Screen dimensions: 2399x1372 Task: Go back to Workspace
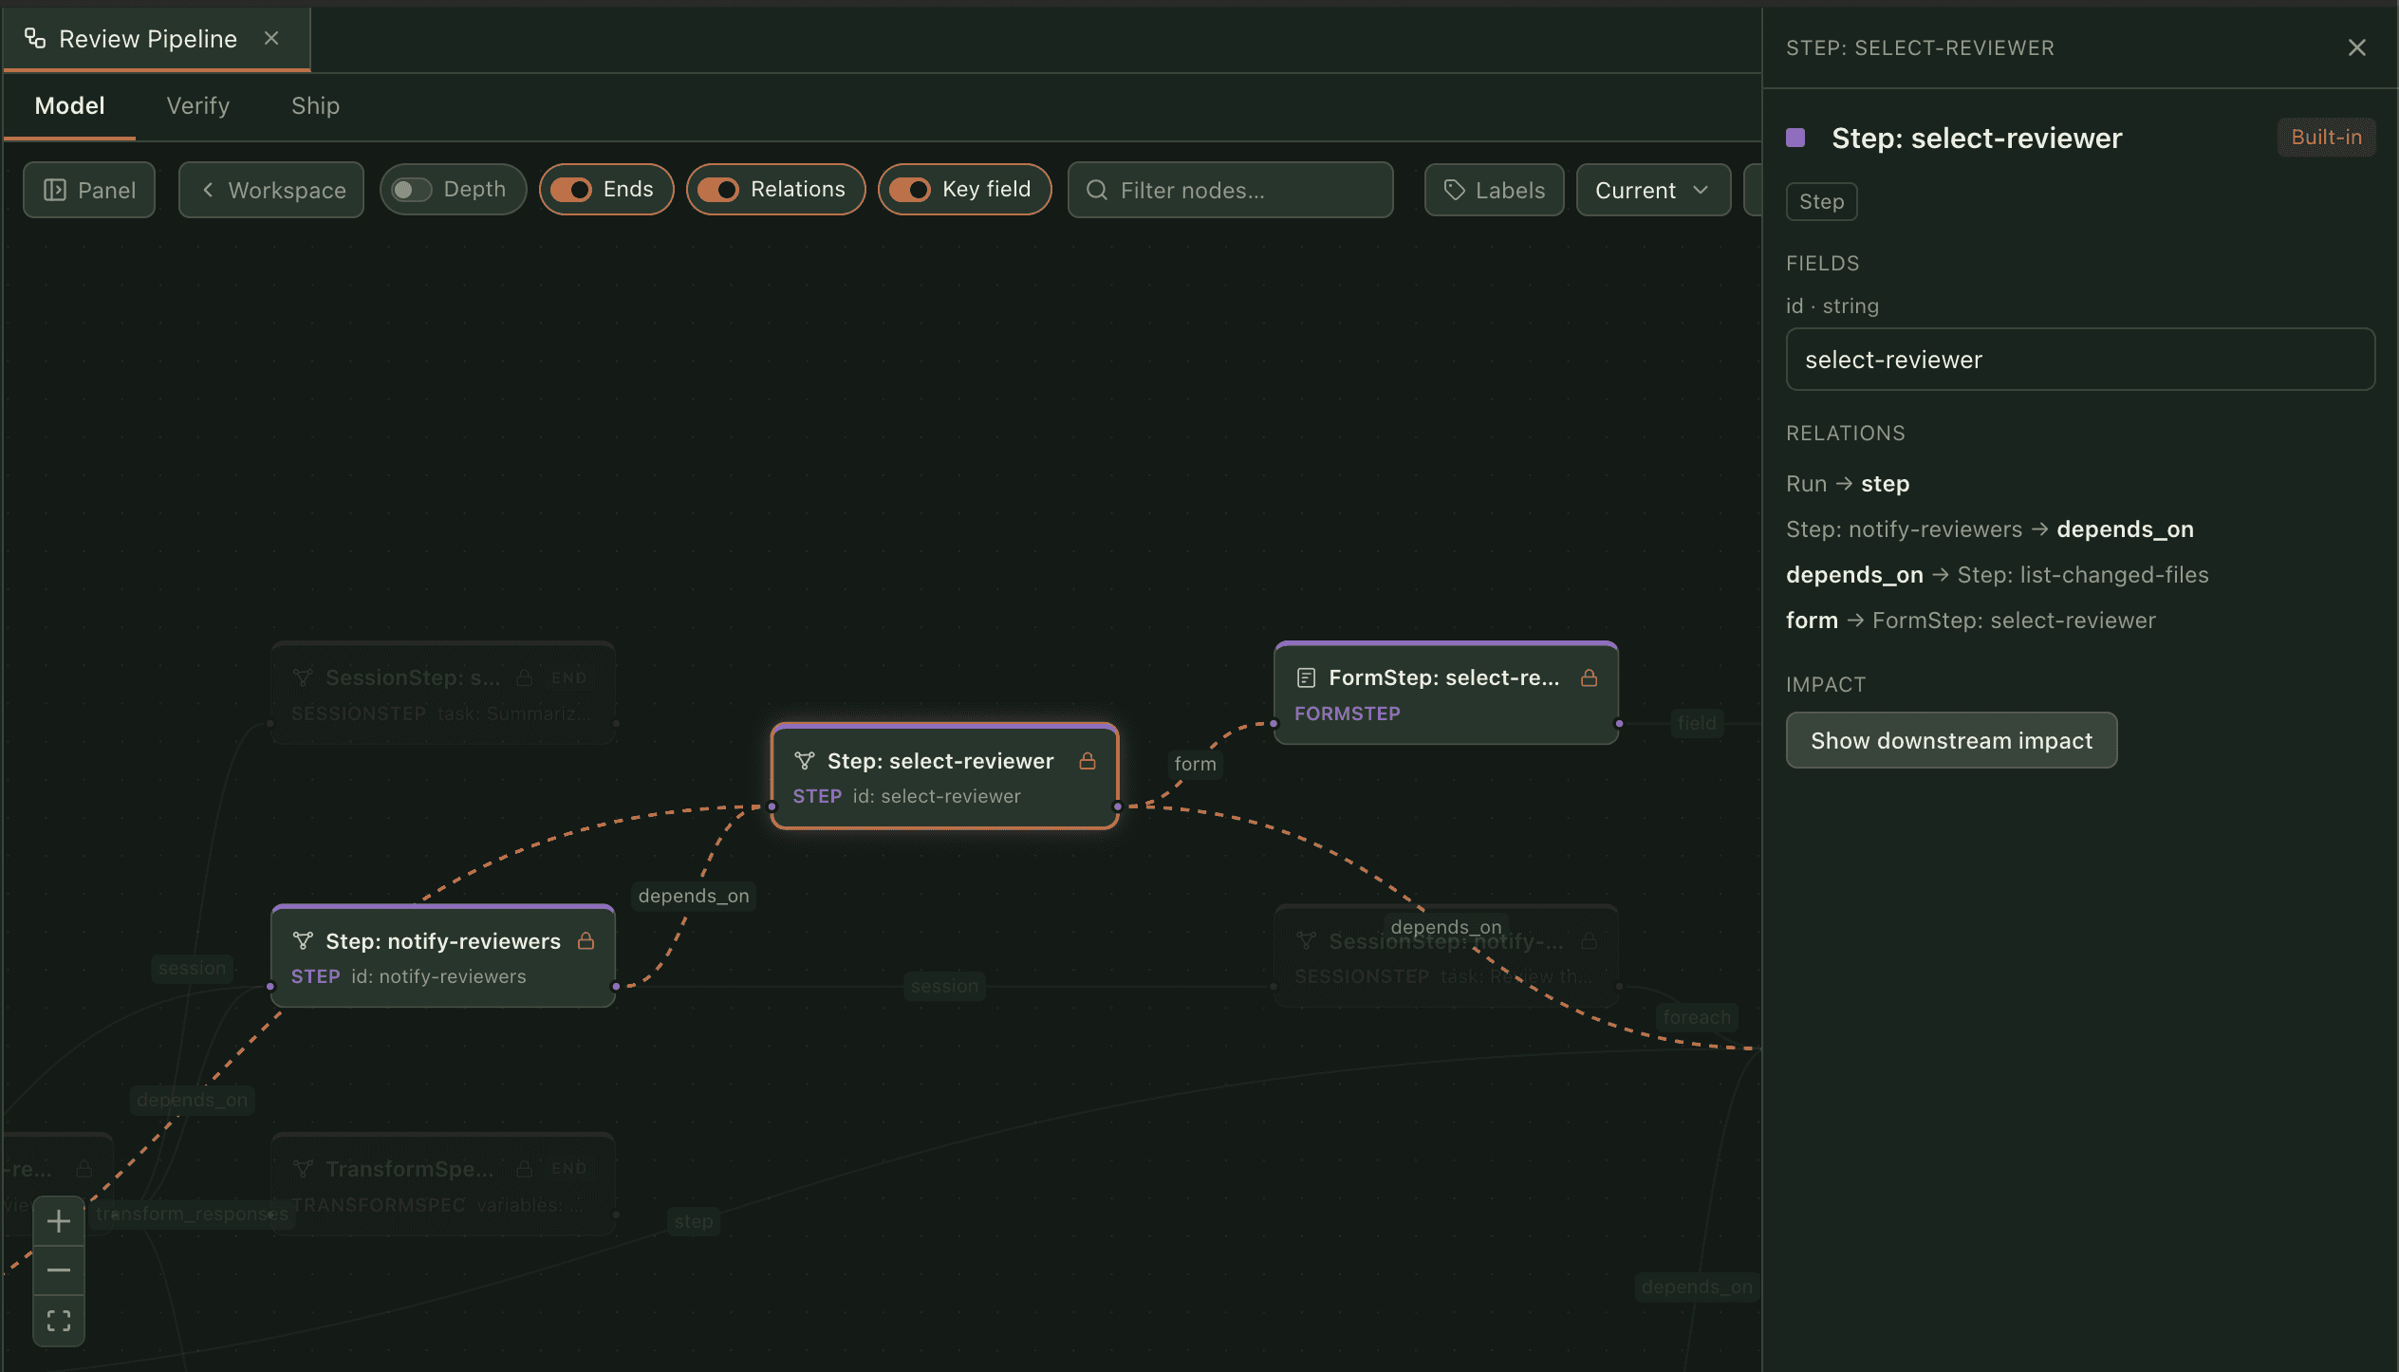pos(271,190)
